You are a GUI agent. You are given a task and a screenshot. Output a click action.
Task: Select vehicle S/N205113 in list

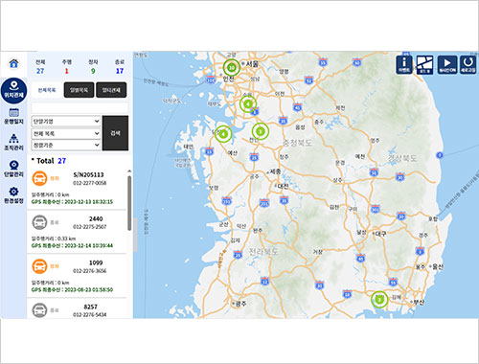[77, 188]
